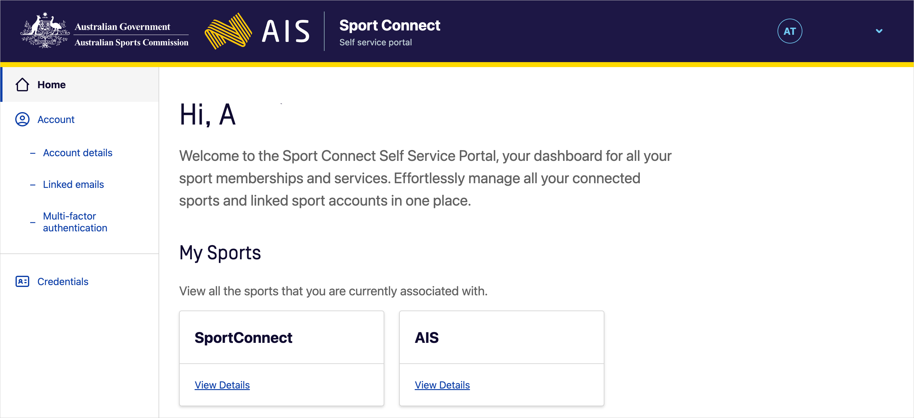Click the Credentials card icon
The height and width of the screenshot is (418, 914).
click(x=22, y=281)
